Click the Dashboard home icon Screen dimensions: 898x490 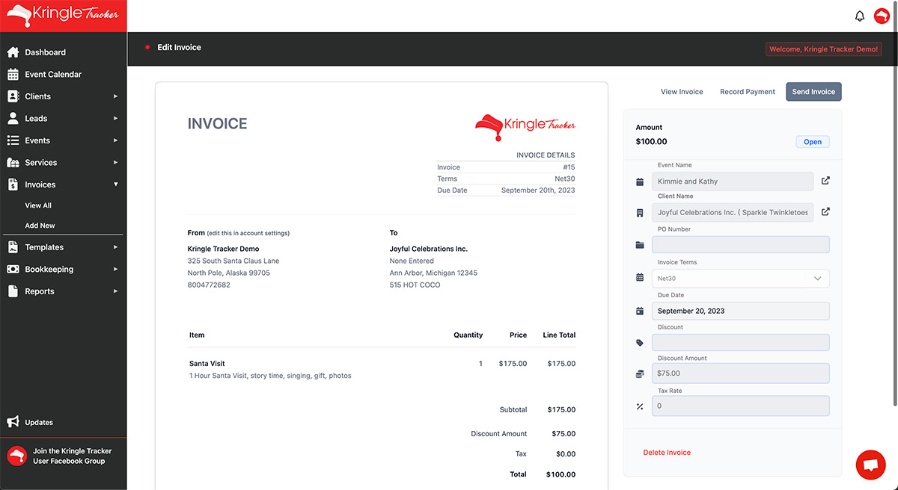(x=13, y=52)
